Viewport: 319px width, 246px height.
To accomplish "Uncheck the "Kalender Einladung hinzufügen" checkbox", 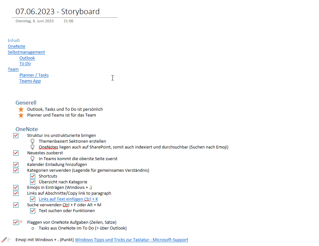I will click(x=16, y=165).
